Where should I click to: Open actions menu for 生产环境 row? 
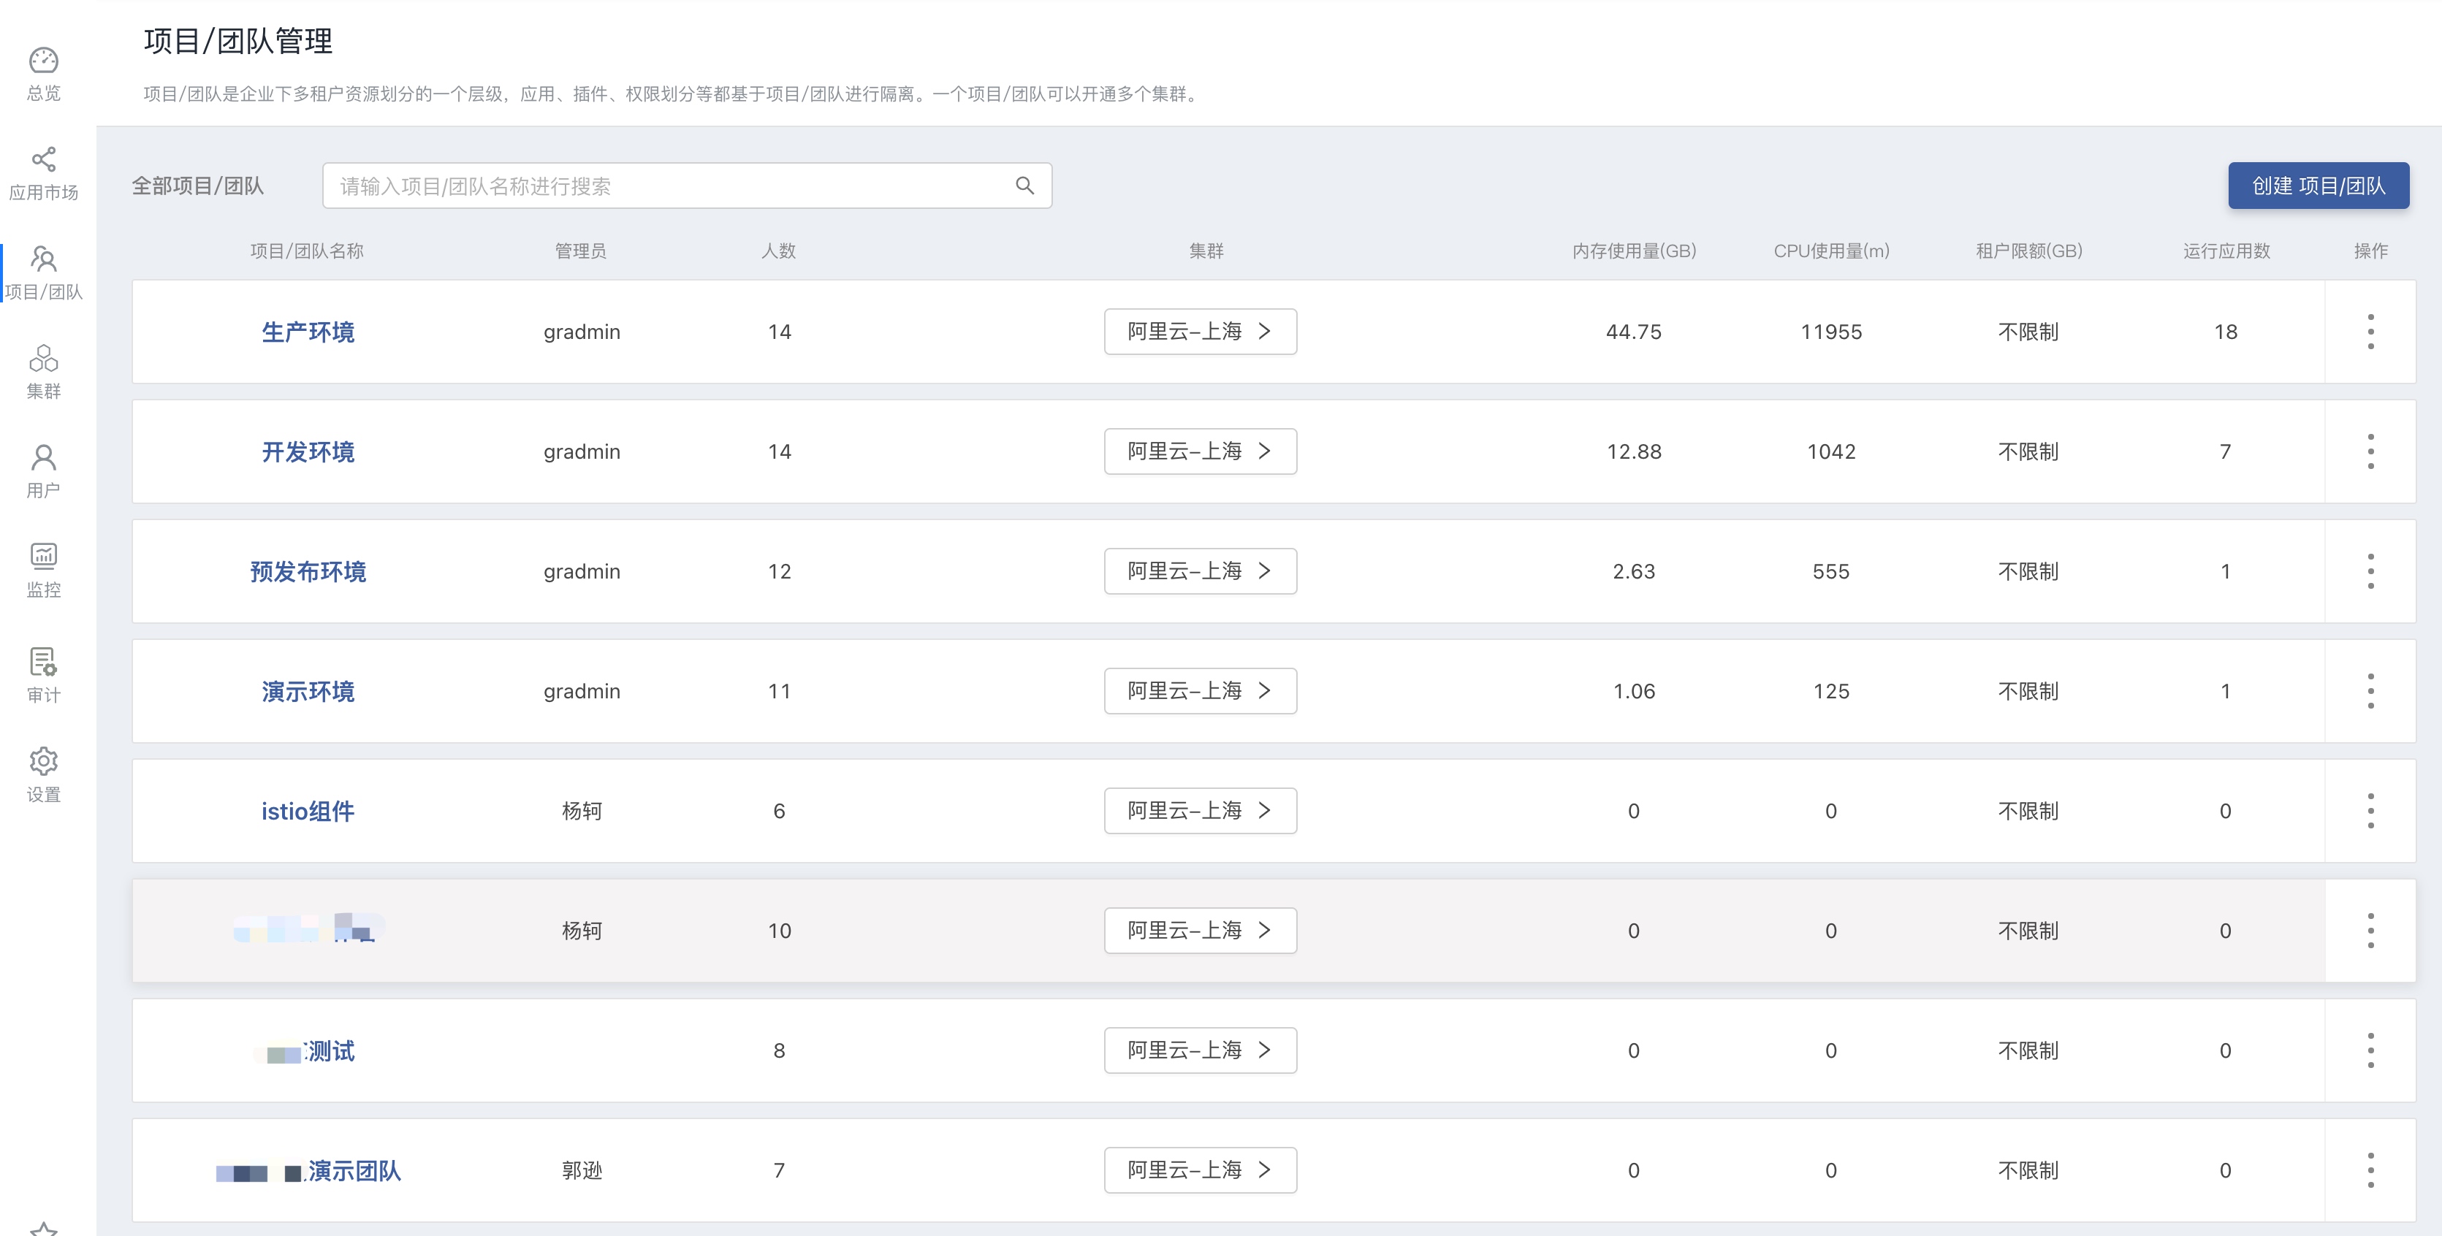click(2370, 332)
